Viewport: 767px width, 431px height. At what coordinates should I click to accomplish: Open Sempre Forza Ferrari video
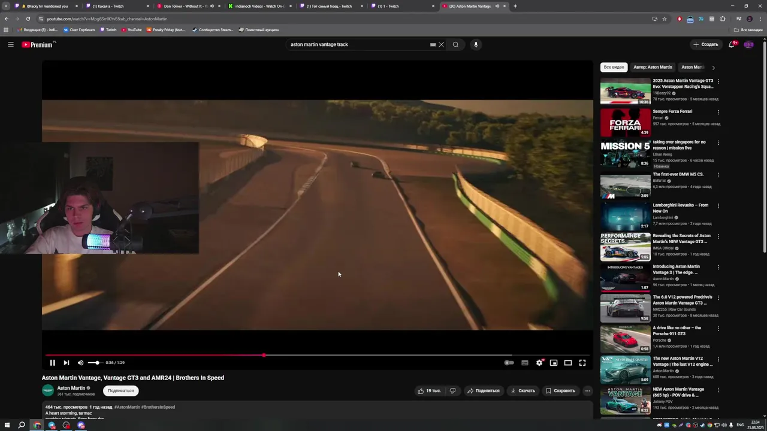point(625,122)
